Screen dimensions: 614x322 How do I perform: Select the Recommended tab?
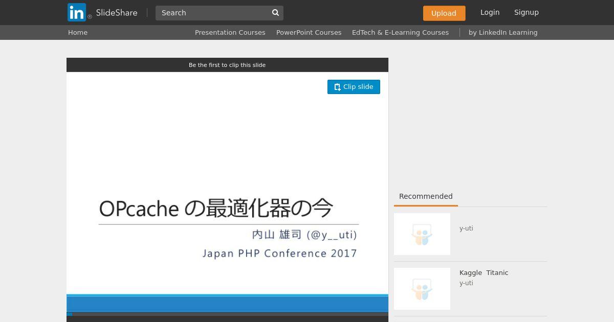pyautogui.click(x=426, y=196)
